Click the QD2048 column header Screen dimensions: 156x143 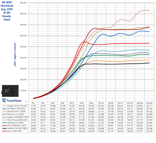pos(140,103)
